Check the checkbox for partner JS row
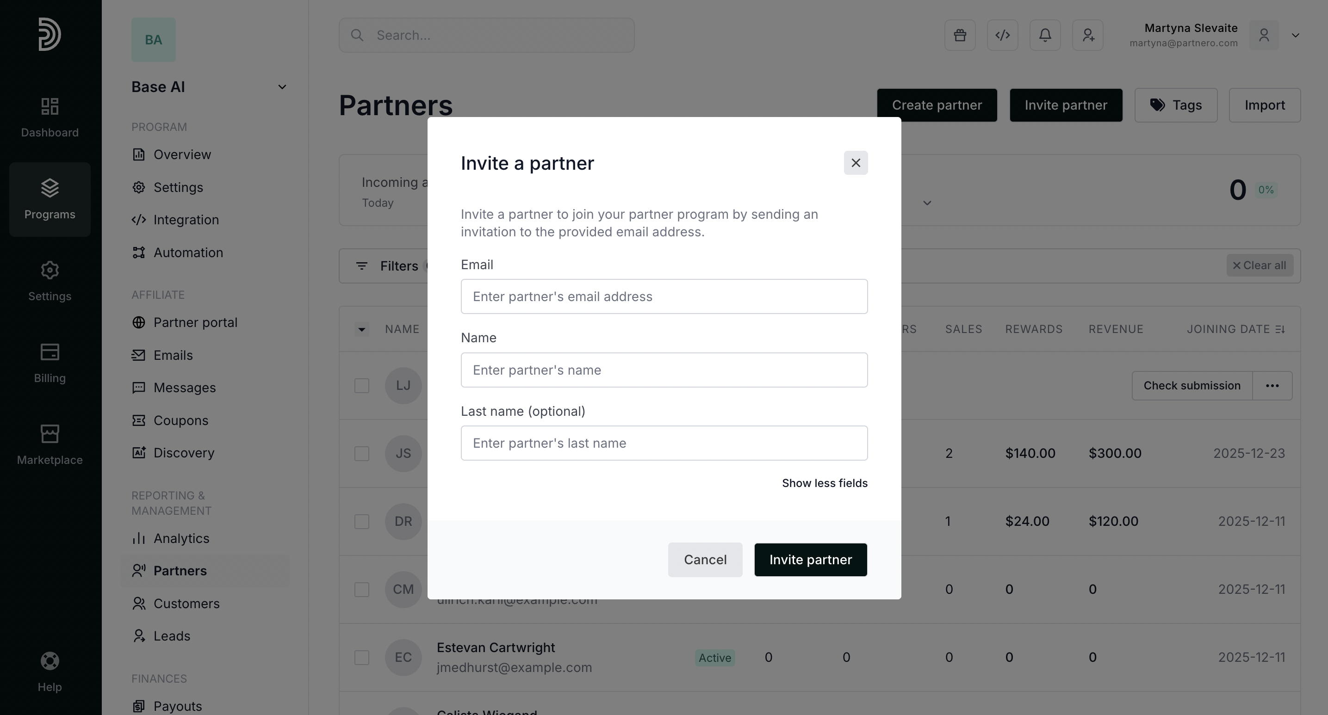The height and width of the screenshot is (715, 1328). tap(361, 453)
